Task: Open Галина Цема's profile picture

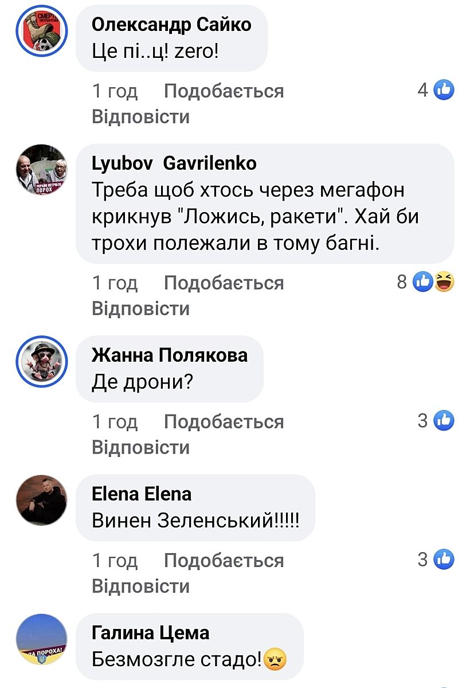Action: click(x=41, y=639)
